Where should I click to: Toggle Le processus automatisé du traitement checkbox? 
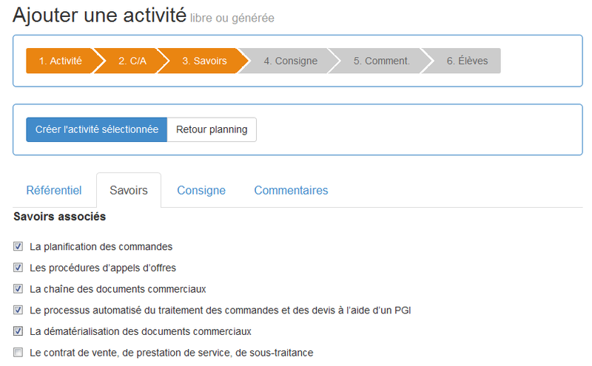click(18, 310)
